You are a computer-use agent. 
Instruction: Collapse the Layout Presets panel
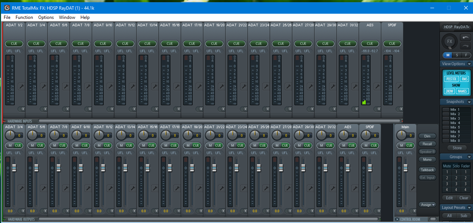pyautogui.click(x=470, y=208)
